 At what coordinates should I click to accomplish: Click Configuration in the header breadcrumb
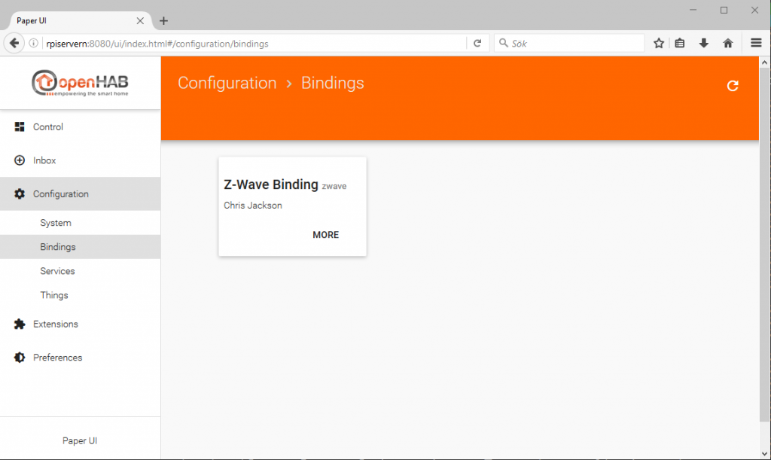227,83
